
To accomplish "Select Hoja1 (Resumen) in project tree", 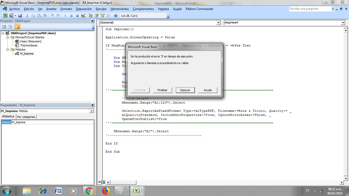I will pos(31,41).
